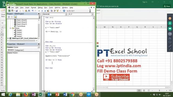Open Properties Window from the toolbar icon

point(55,11)
